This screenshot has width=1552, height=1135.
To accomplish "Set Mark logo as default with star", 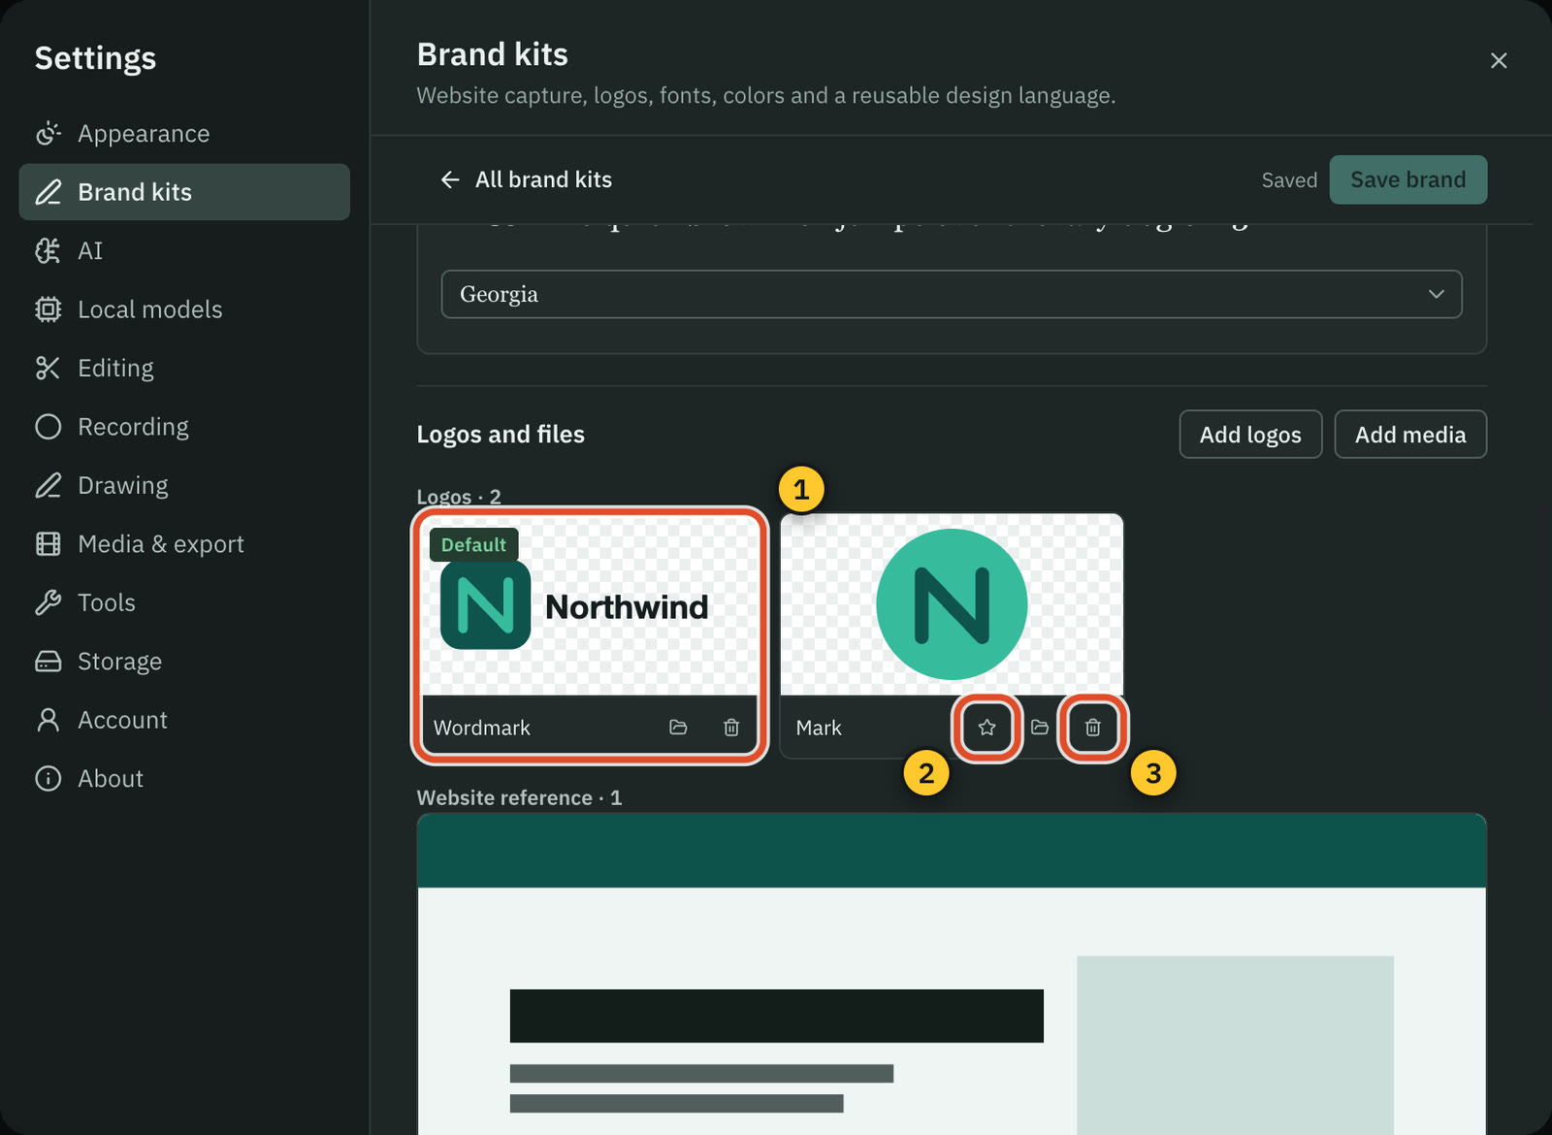I will pyautogui.click(x=986, y=728).
